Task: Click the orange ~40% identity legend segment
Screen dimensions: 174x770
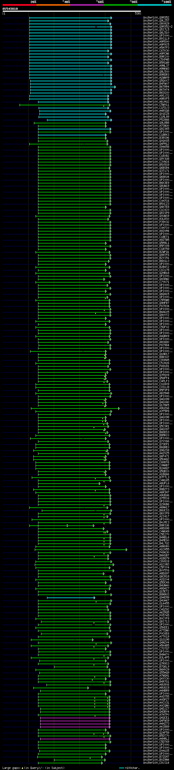Action: [x=53, y=5]
